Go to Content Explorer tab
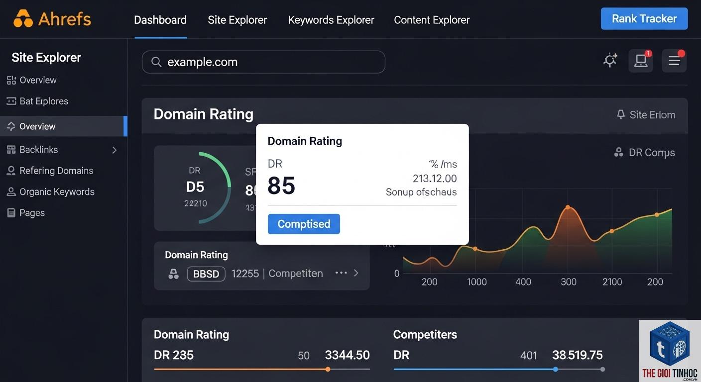This screenshot has height=382, width=701. [x=432, y=20]
